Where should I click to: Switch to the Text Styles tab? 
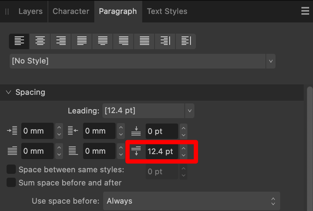167,11
